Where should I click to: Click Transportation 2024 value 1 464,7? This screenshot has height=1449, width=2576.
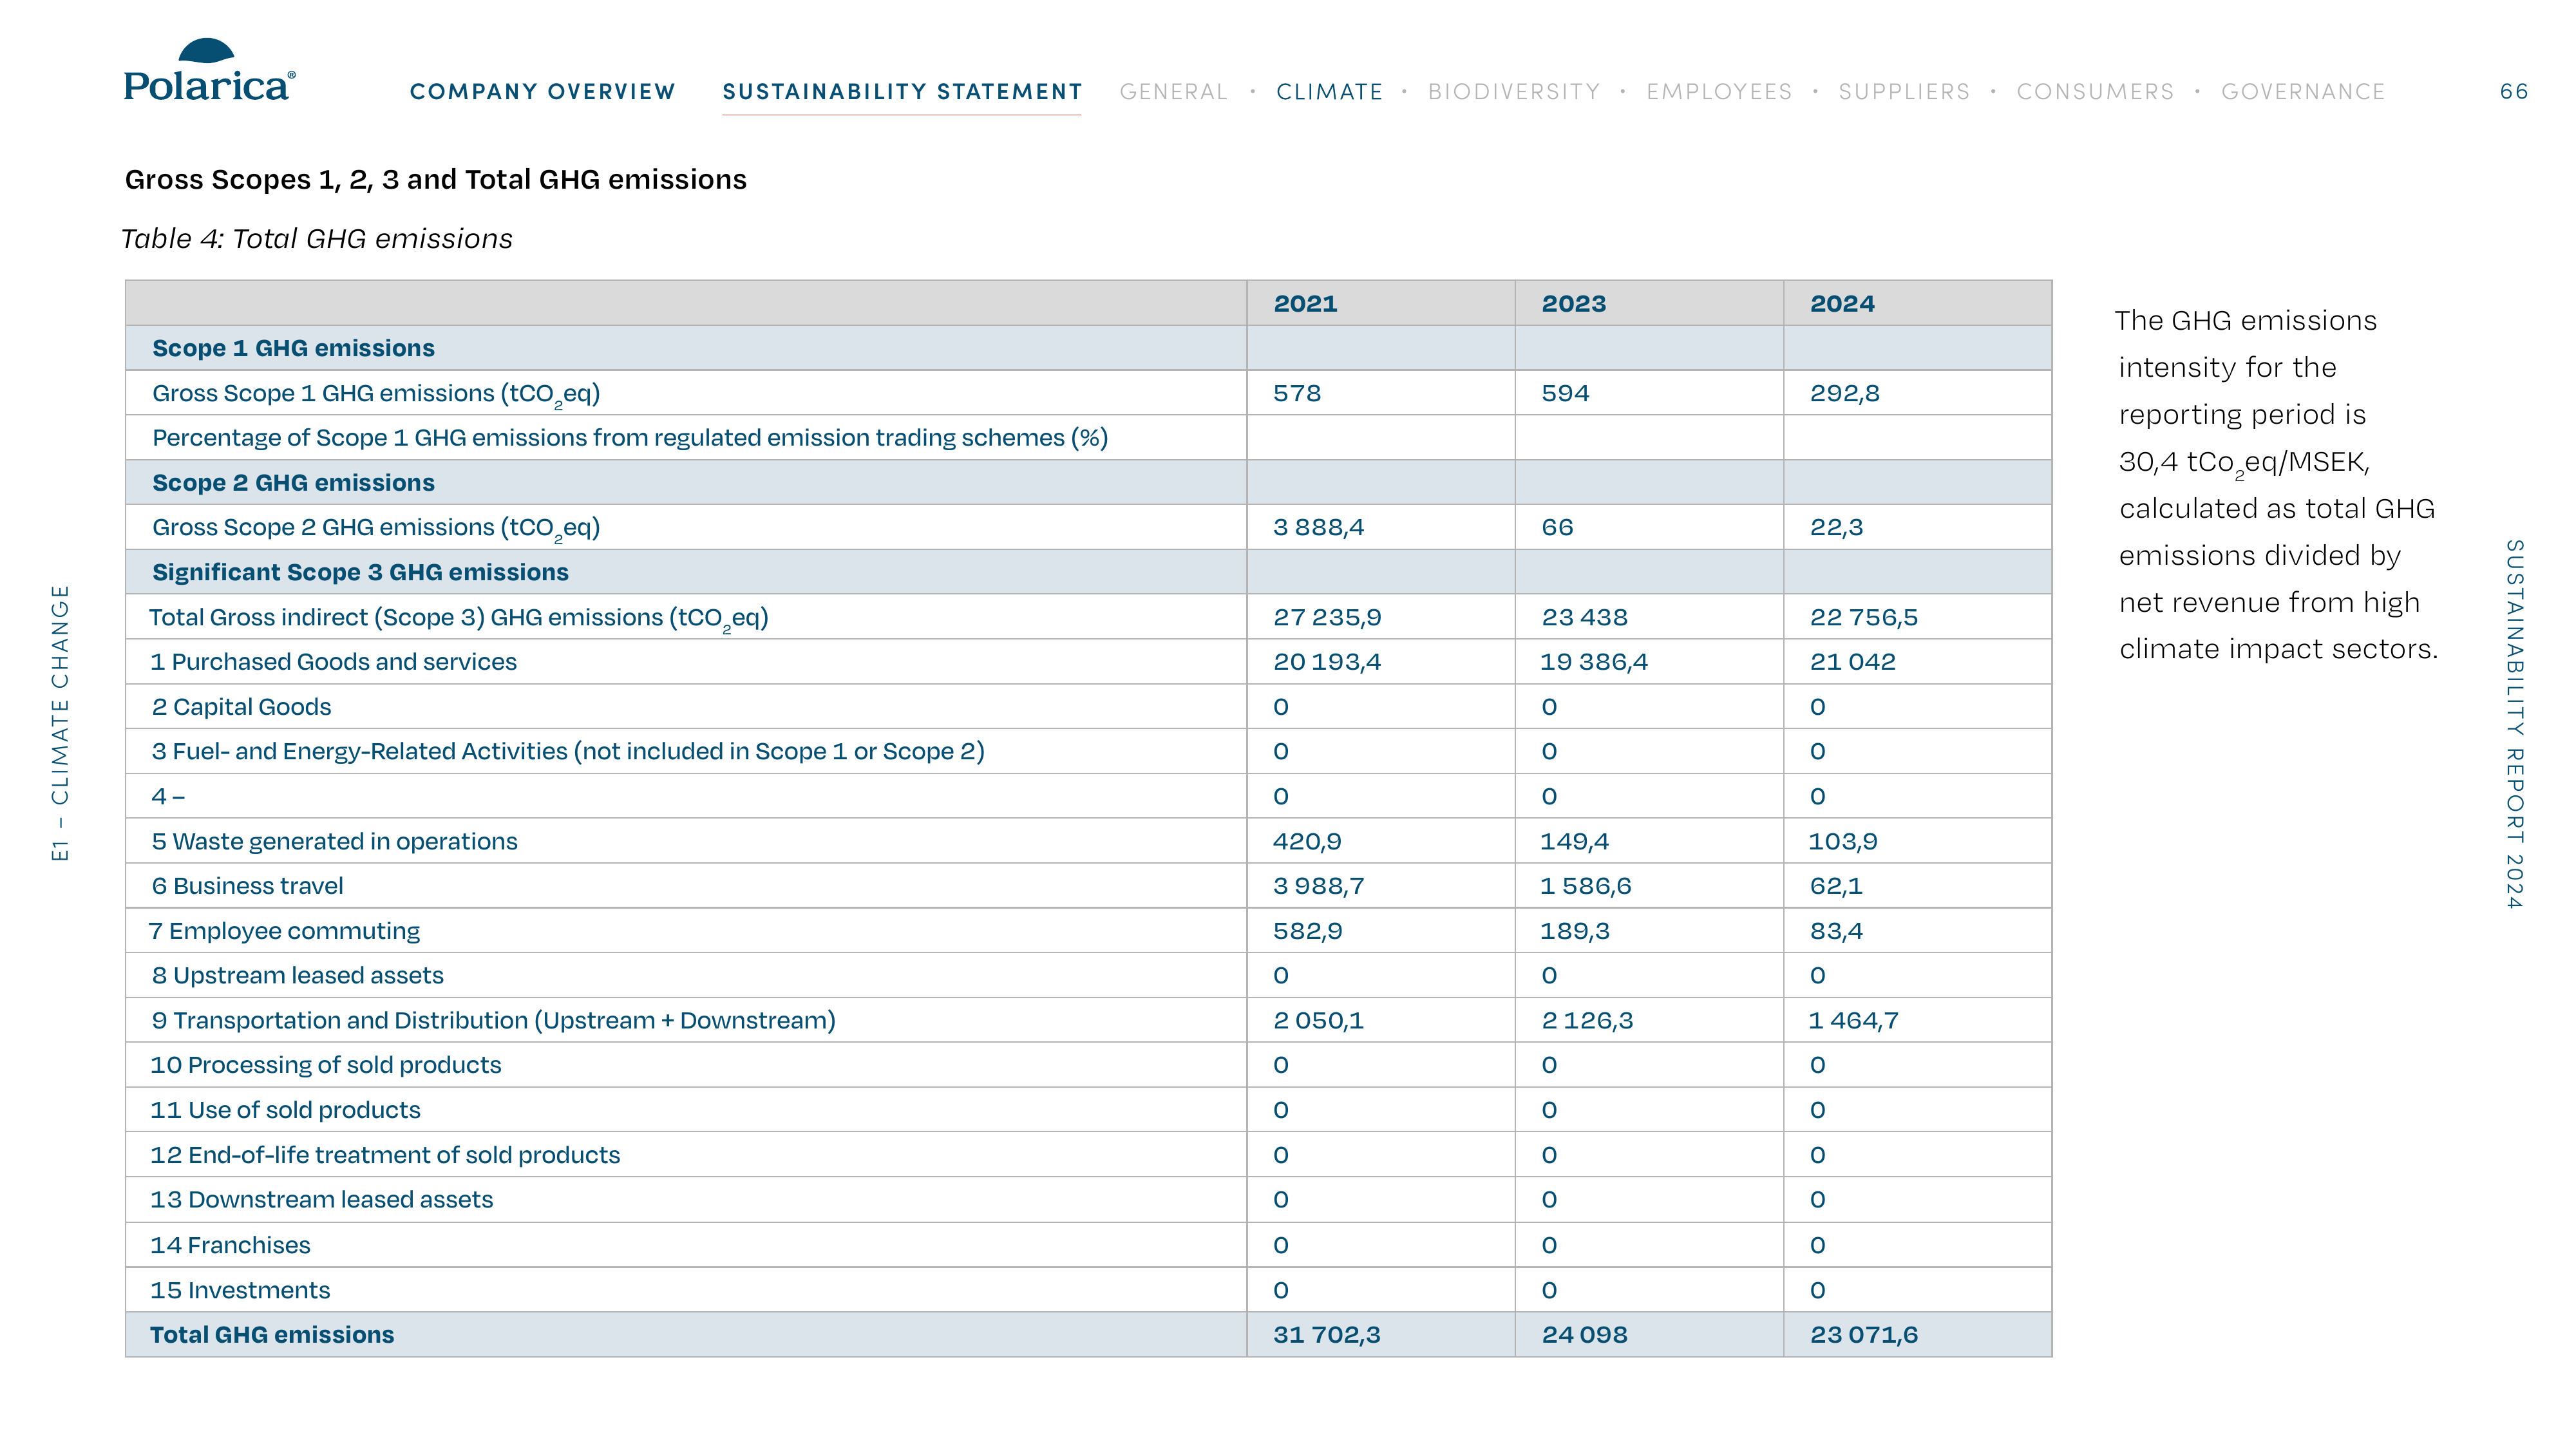coord(1854,1020)
